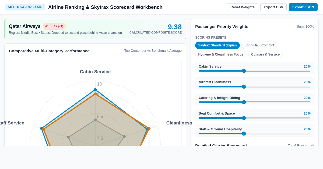Click the composite score 9.38
Screen dimensions: 323x169
pos(175,27)
